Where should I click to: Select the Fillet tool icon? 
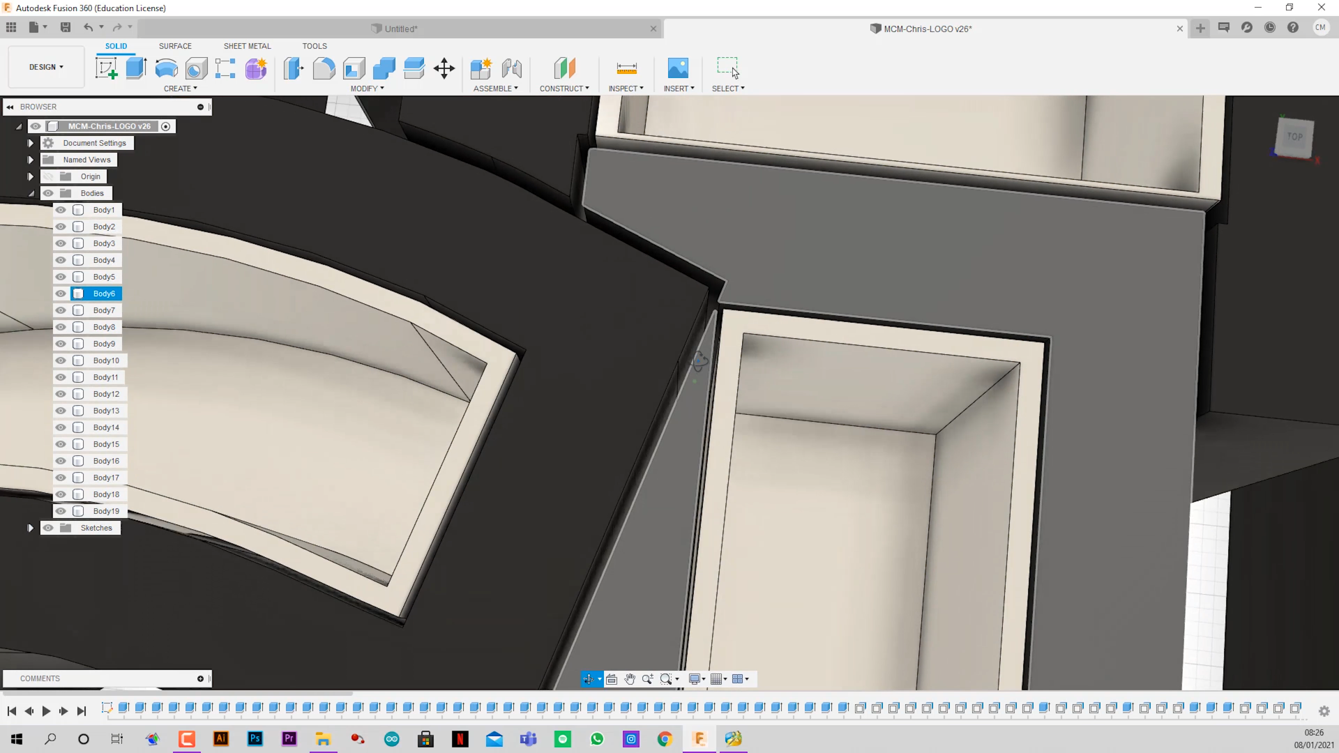324,68
